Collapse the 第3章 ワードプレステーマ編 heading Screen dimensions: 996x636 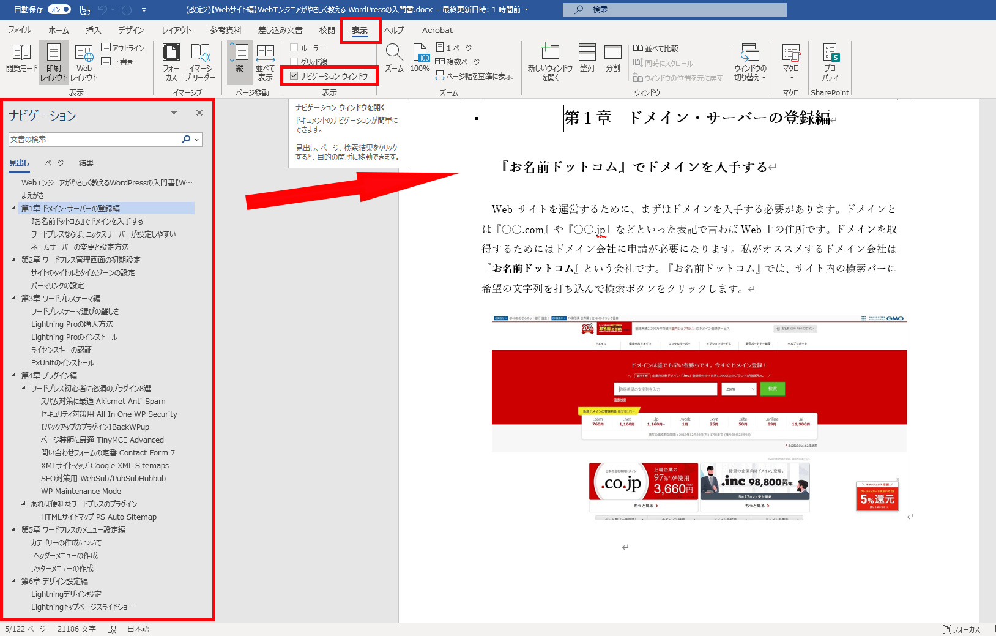pos(13,298)
